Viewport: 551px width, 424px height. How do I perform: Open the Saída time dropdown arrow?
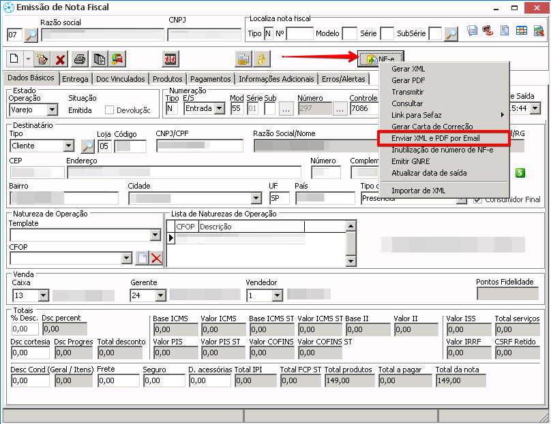click(x=535, y=108)
